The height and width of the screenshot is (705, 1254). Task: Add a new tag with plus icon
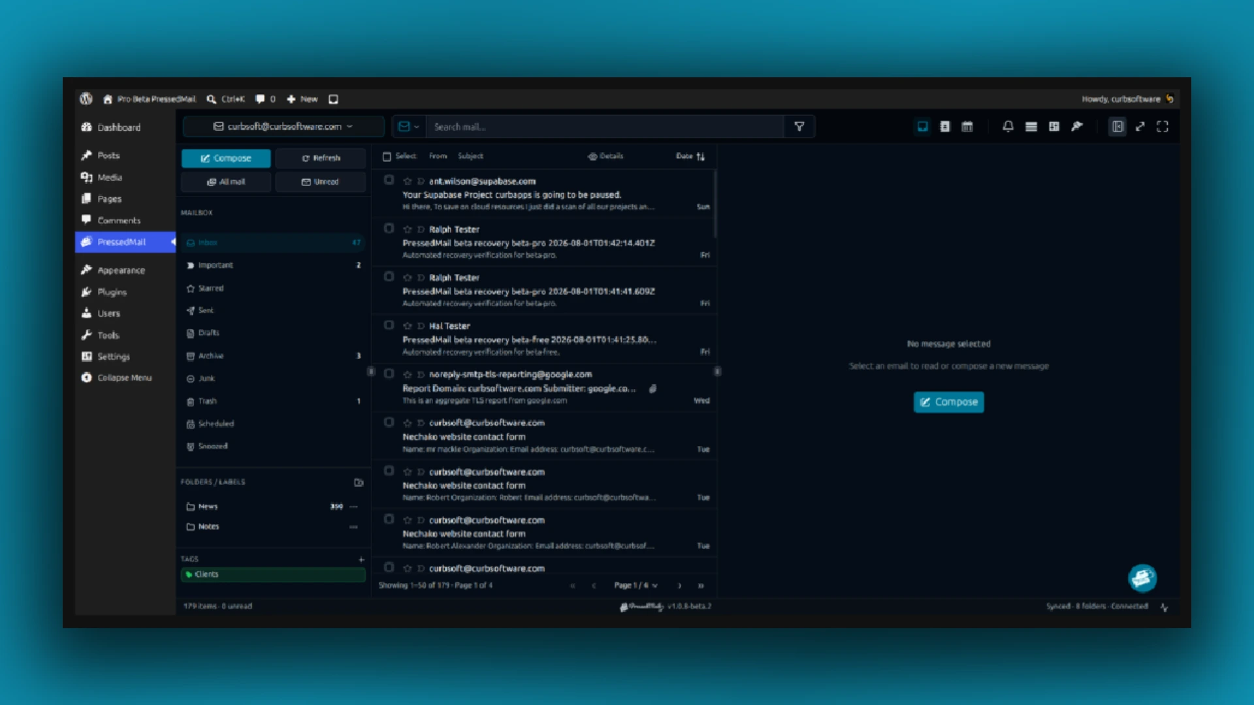[361, 559]
